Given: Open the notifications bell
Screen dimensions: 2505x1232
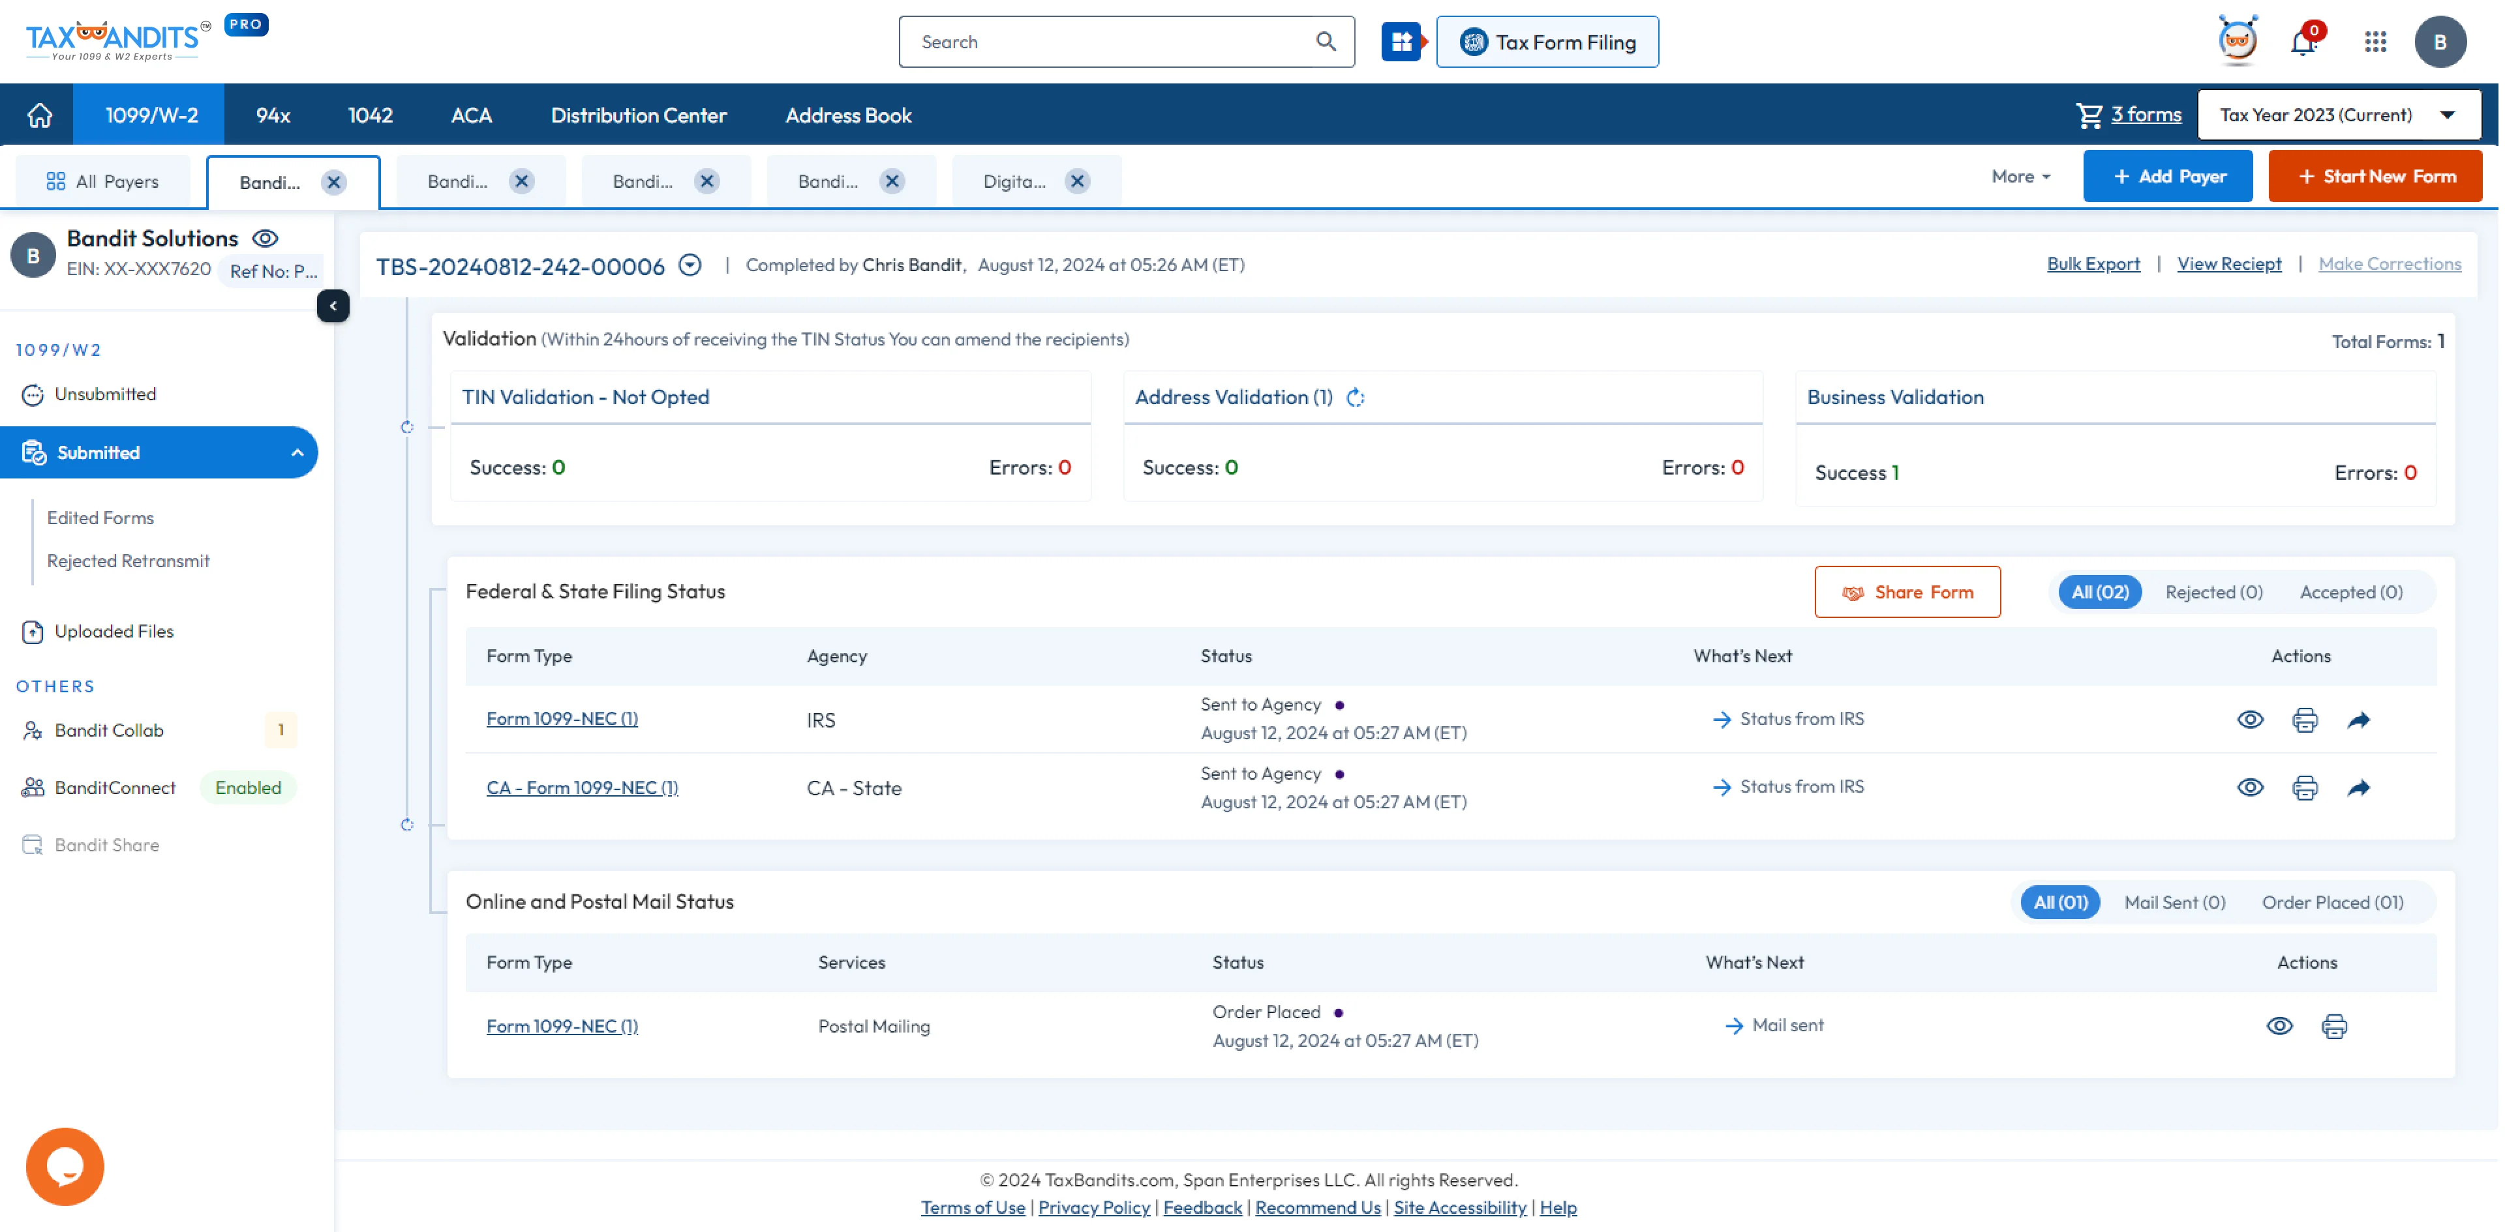Looking at the screenshot, I should (x=2303, y=43).
